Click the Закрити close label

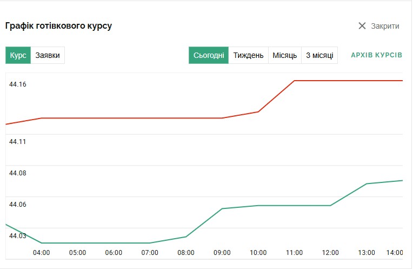(x=385, y=26)
